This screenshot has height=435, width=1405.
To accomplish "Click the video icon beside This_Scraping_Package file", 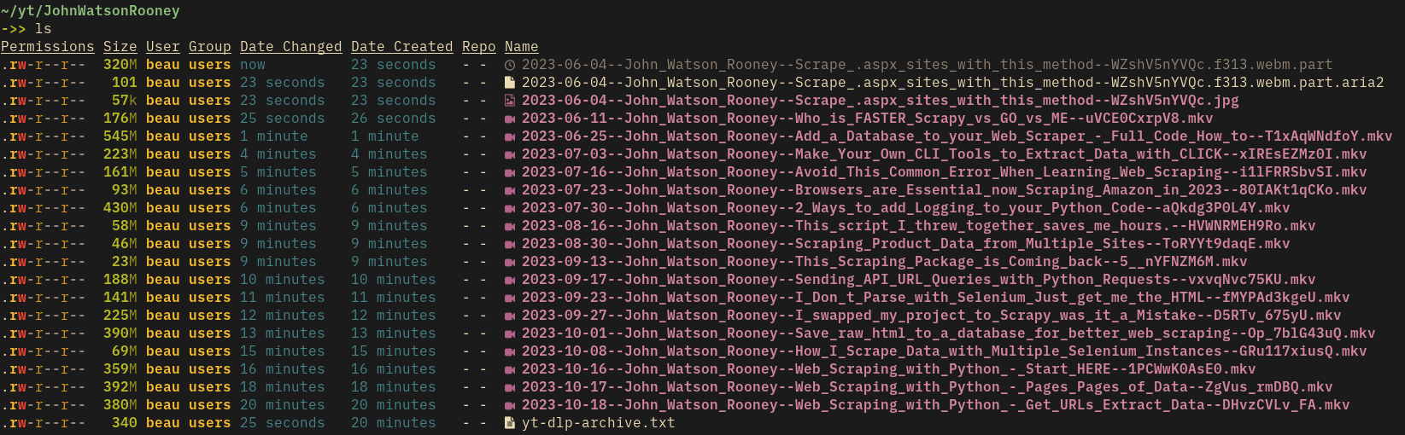I will pos(510,262).
